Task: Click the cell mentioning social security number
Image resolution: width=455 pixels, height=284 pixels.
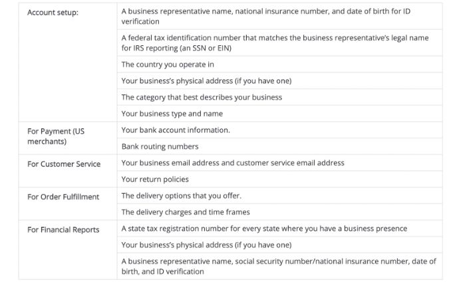Action: pyautogui.click(x=279, y=266)
